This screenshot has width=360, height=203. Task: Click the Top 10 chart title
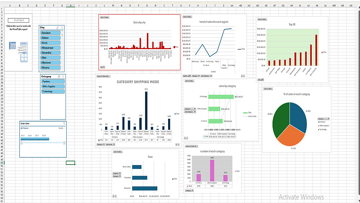click(292, 24)
